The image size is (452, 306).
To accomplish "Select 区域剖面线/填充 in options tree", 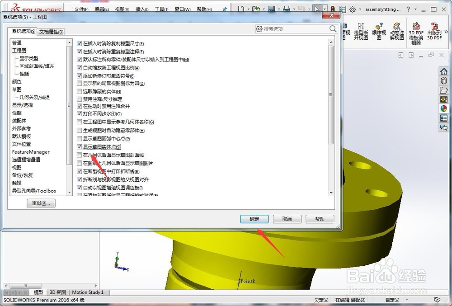I will [x=37, y=66].
